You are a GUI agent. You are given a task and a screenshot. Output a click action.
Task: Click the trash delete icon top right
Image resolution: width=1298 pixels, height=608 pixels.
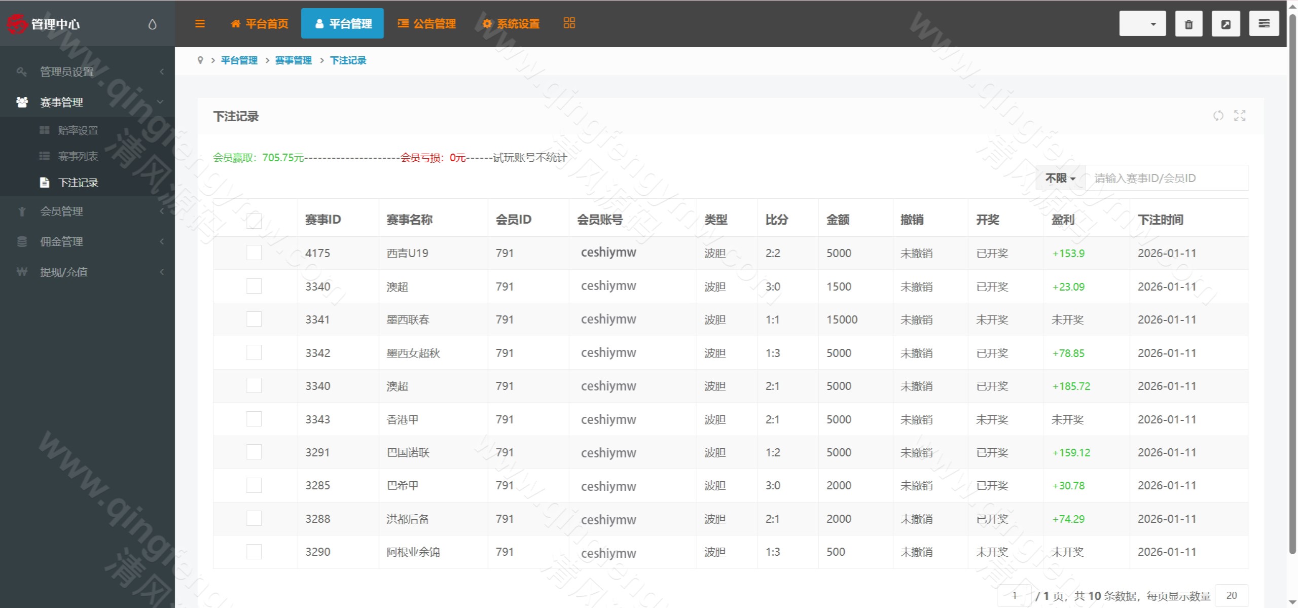1189,23
